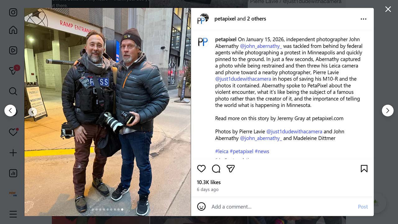Create a new post with plus icon
This screenshot has height=224, width=398.
pos(13,153)
